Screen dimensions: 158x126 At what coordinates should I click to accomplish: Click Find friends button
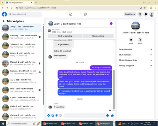pyautogui.click(x=130, y=14)
